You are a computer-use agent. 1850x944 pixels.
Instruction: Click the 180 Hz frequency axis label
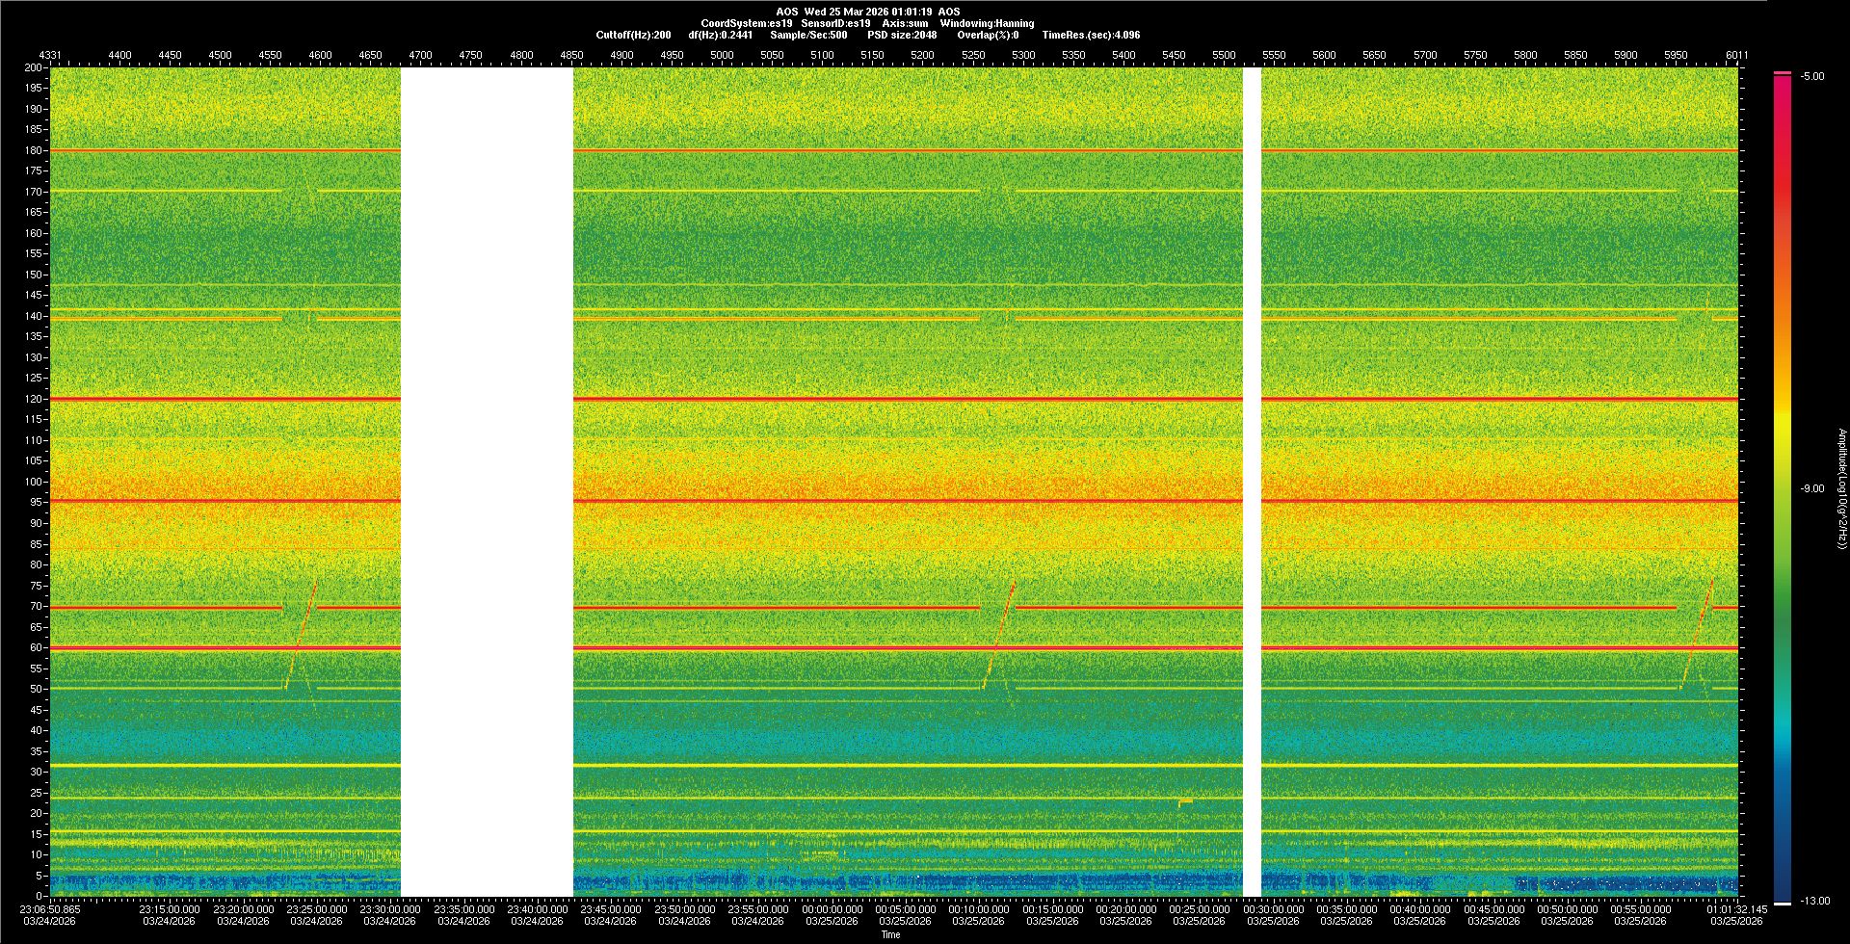[34, 150]
